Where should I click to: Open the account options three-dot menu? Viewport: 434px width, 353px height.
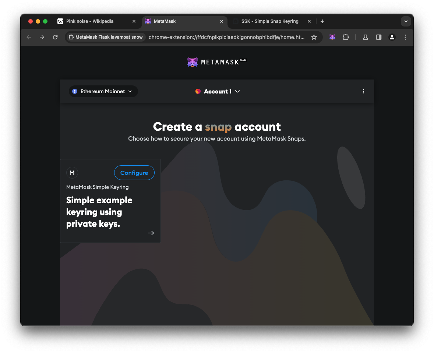tap(363, 91)
